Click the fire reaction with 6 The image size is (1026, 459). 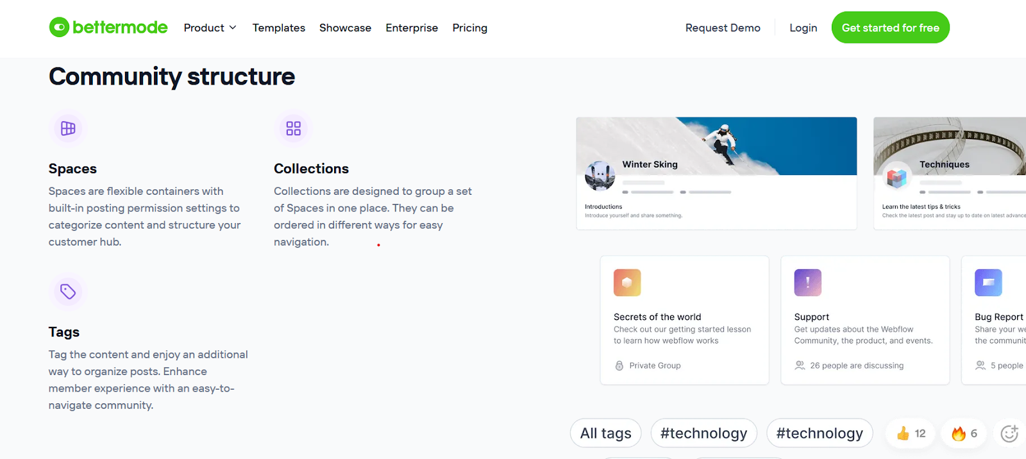964,434
